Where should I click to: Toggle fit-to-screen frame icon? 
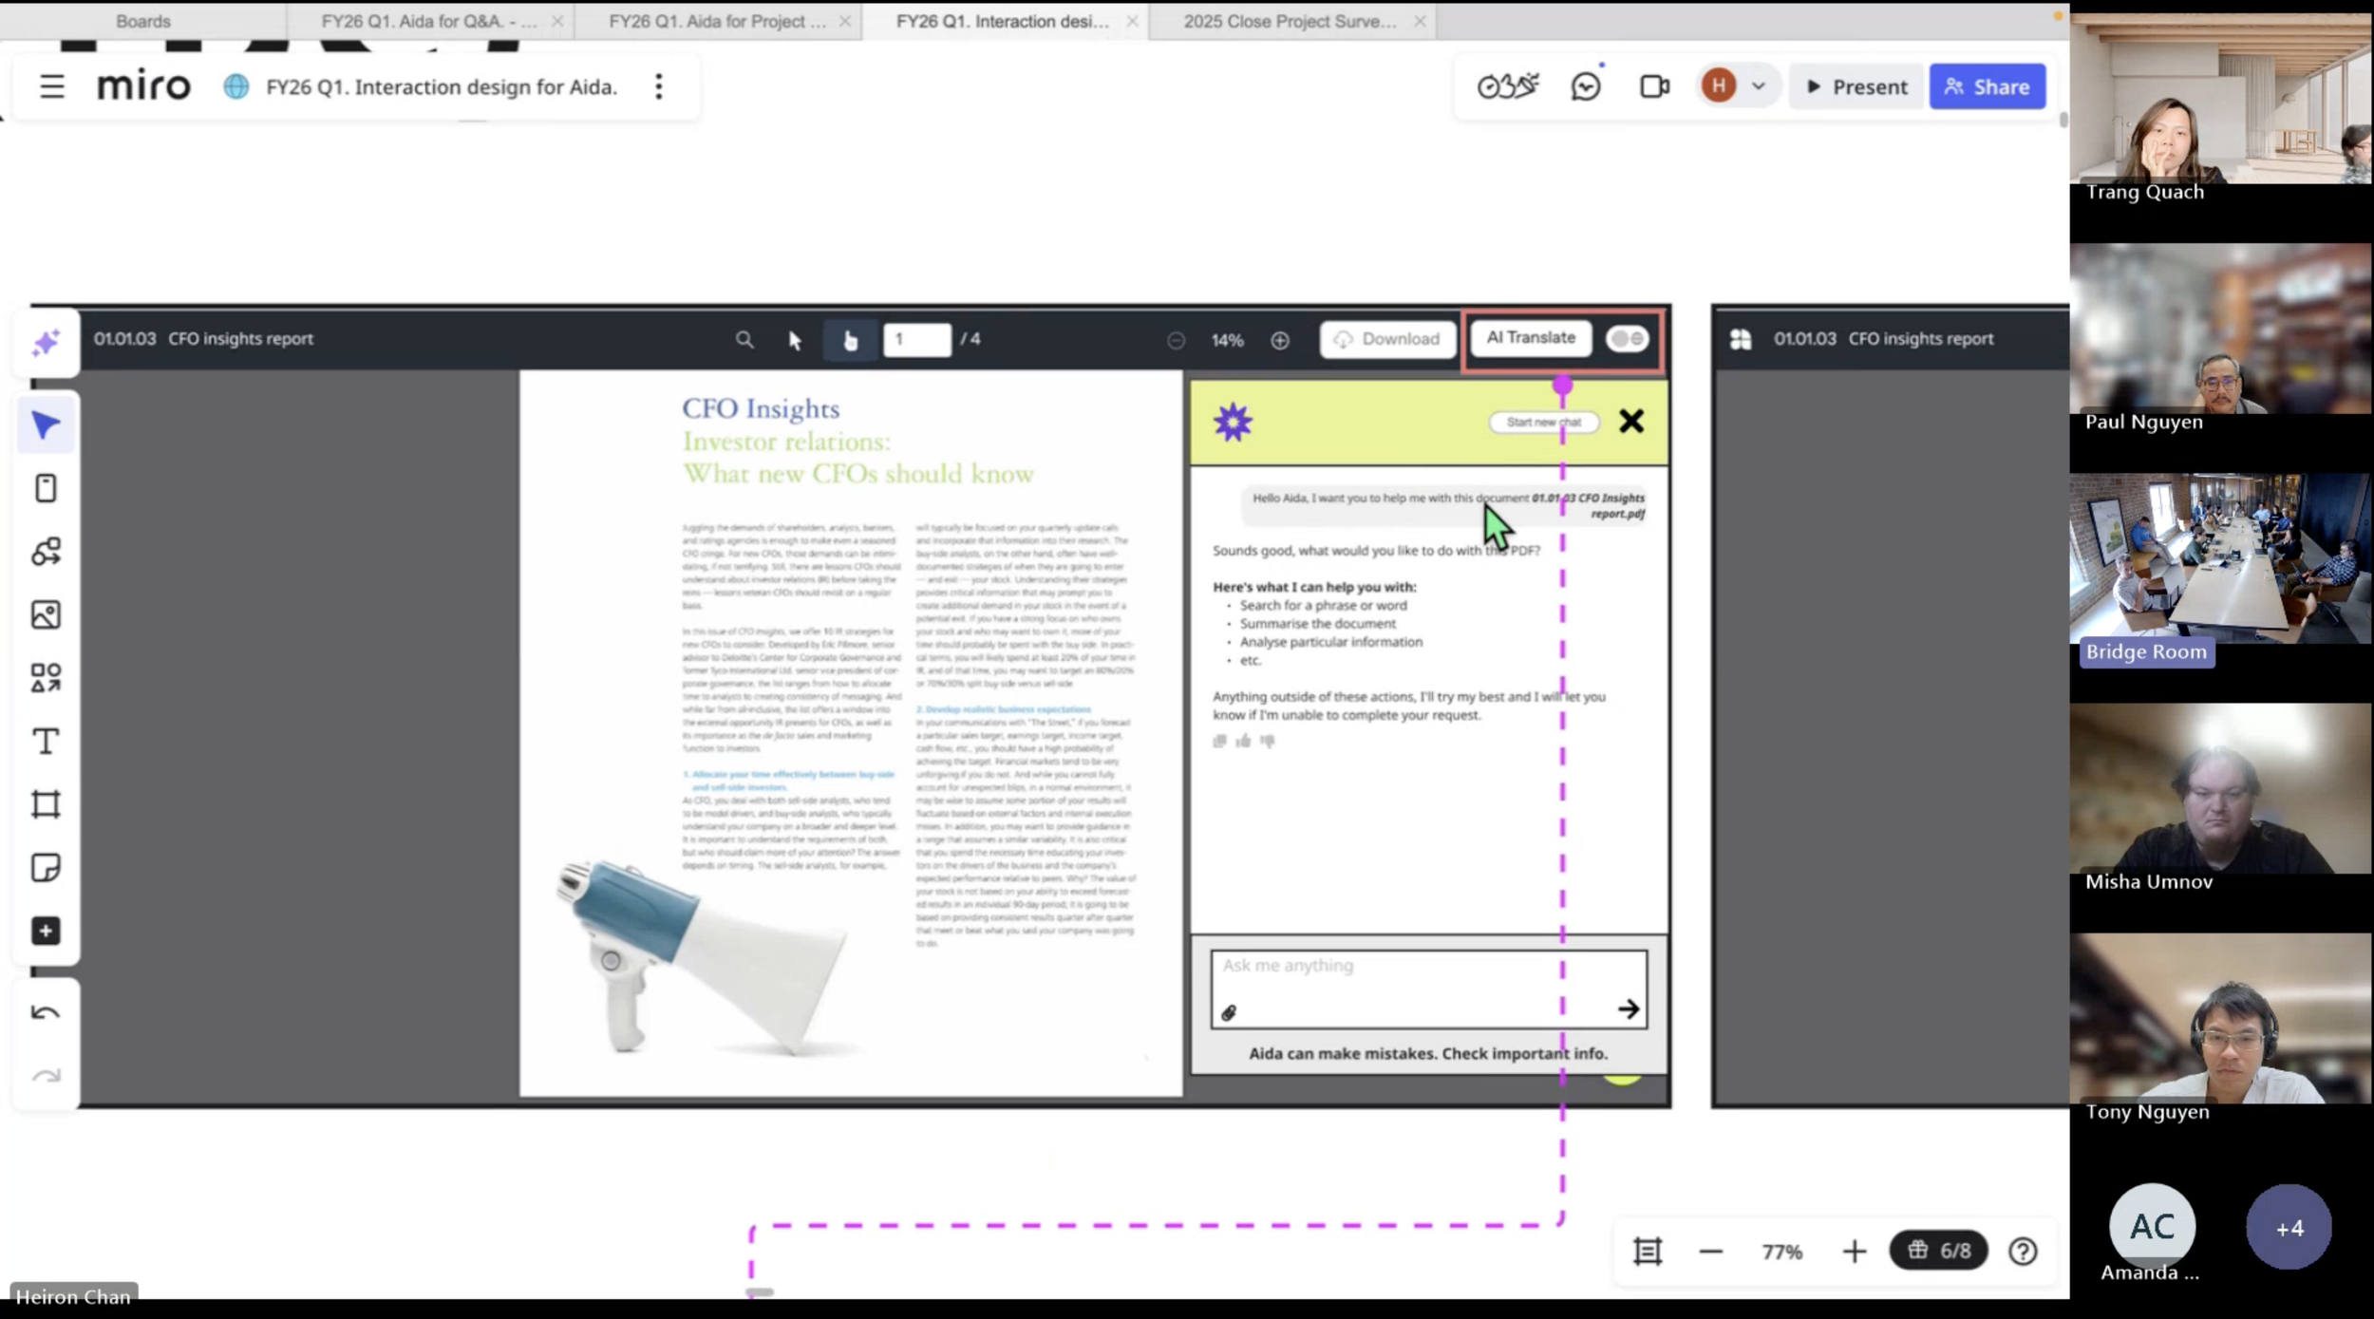(x=1647, y=1251)
